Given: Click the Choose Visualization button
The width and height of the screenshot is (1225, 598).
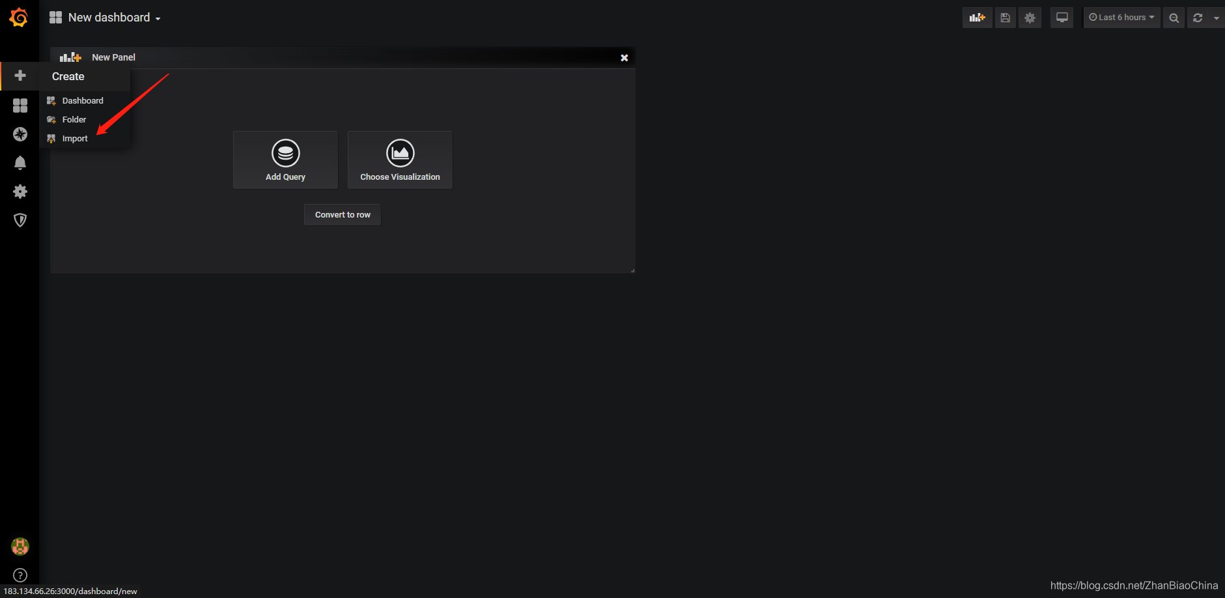Looking at the screenshot, I should (x=400, y=160).
